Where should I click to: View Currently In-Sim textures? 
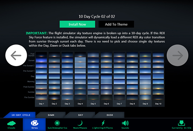[182, 125]
